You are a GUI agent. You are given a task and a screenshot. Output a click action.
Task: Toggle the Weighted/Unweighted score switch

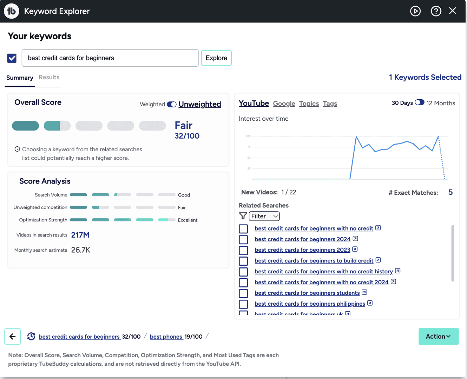point(172,105)
